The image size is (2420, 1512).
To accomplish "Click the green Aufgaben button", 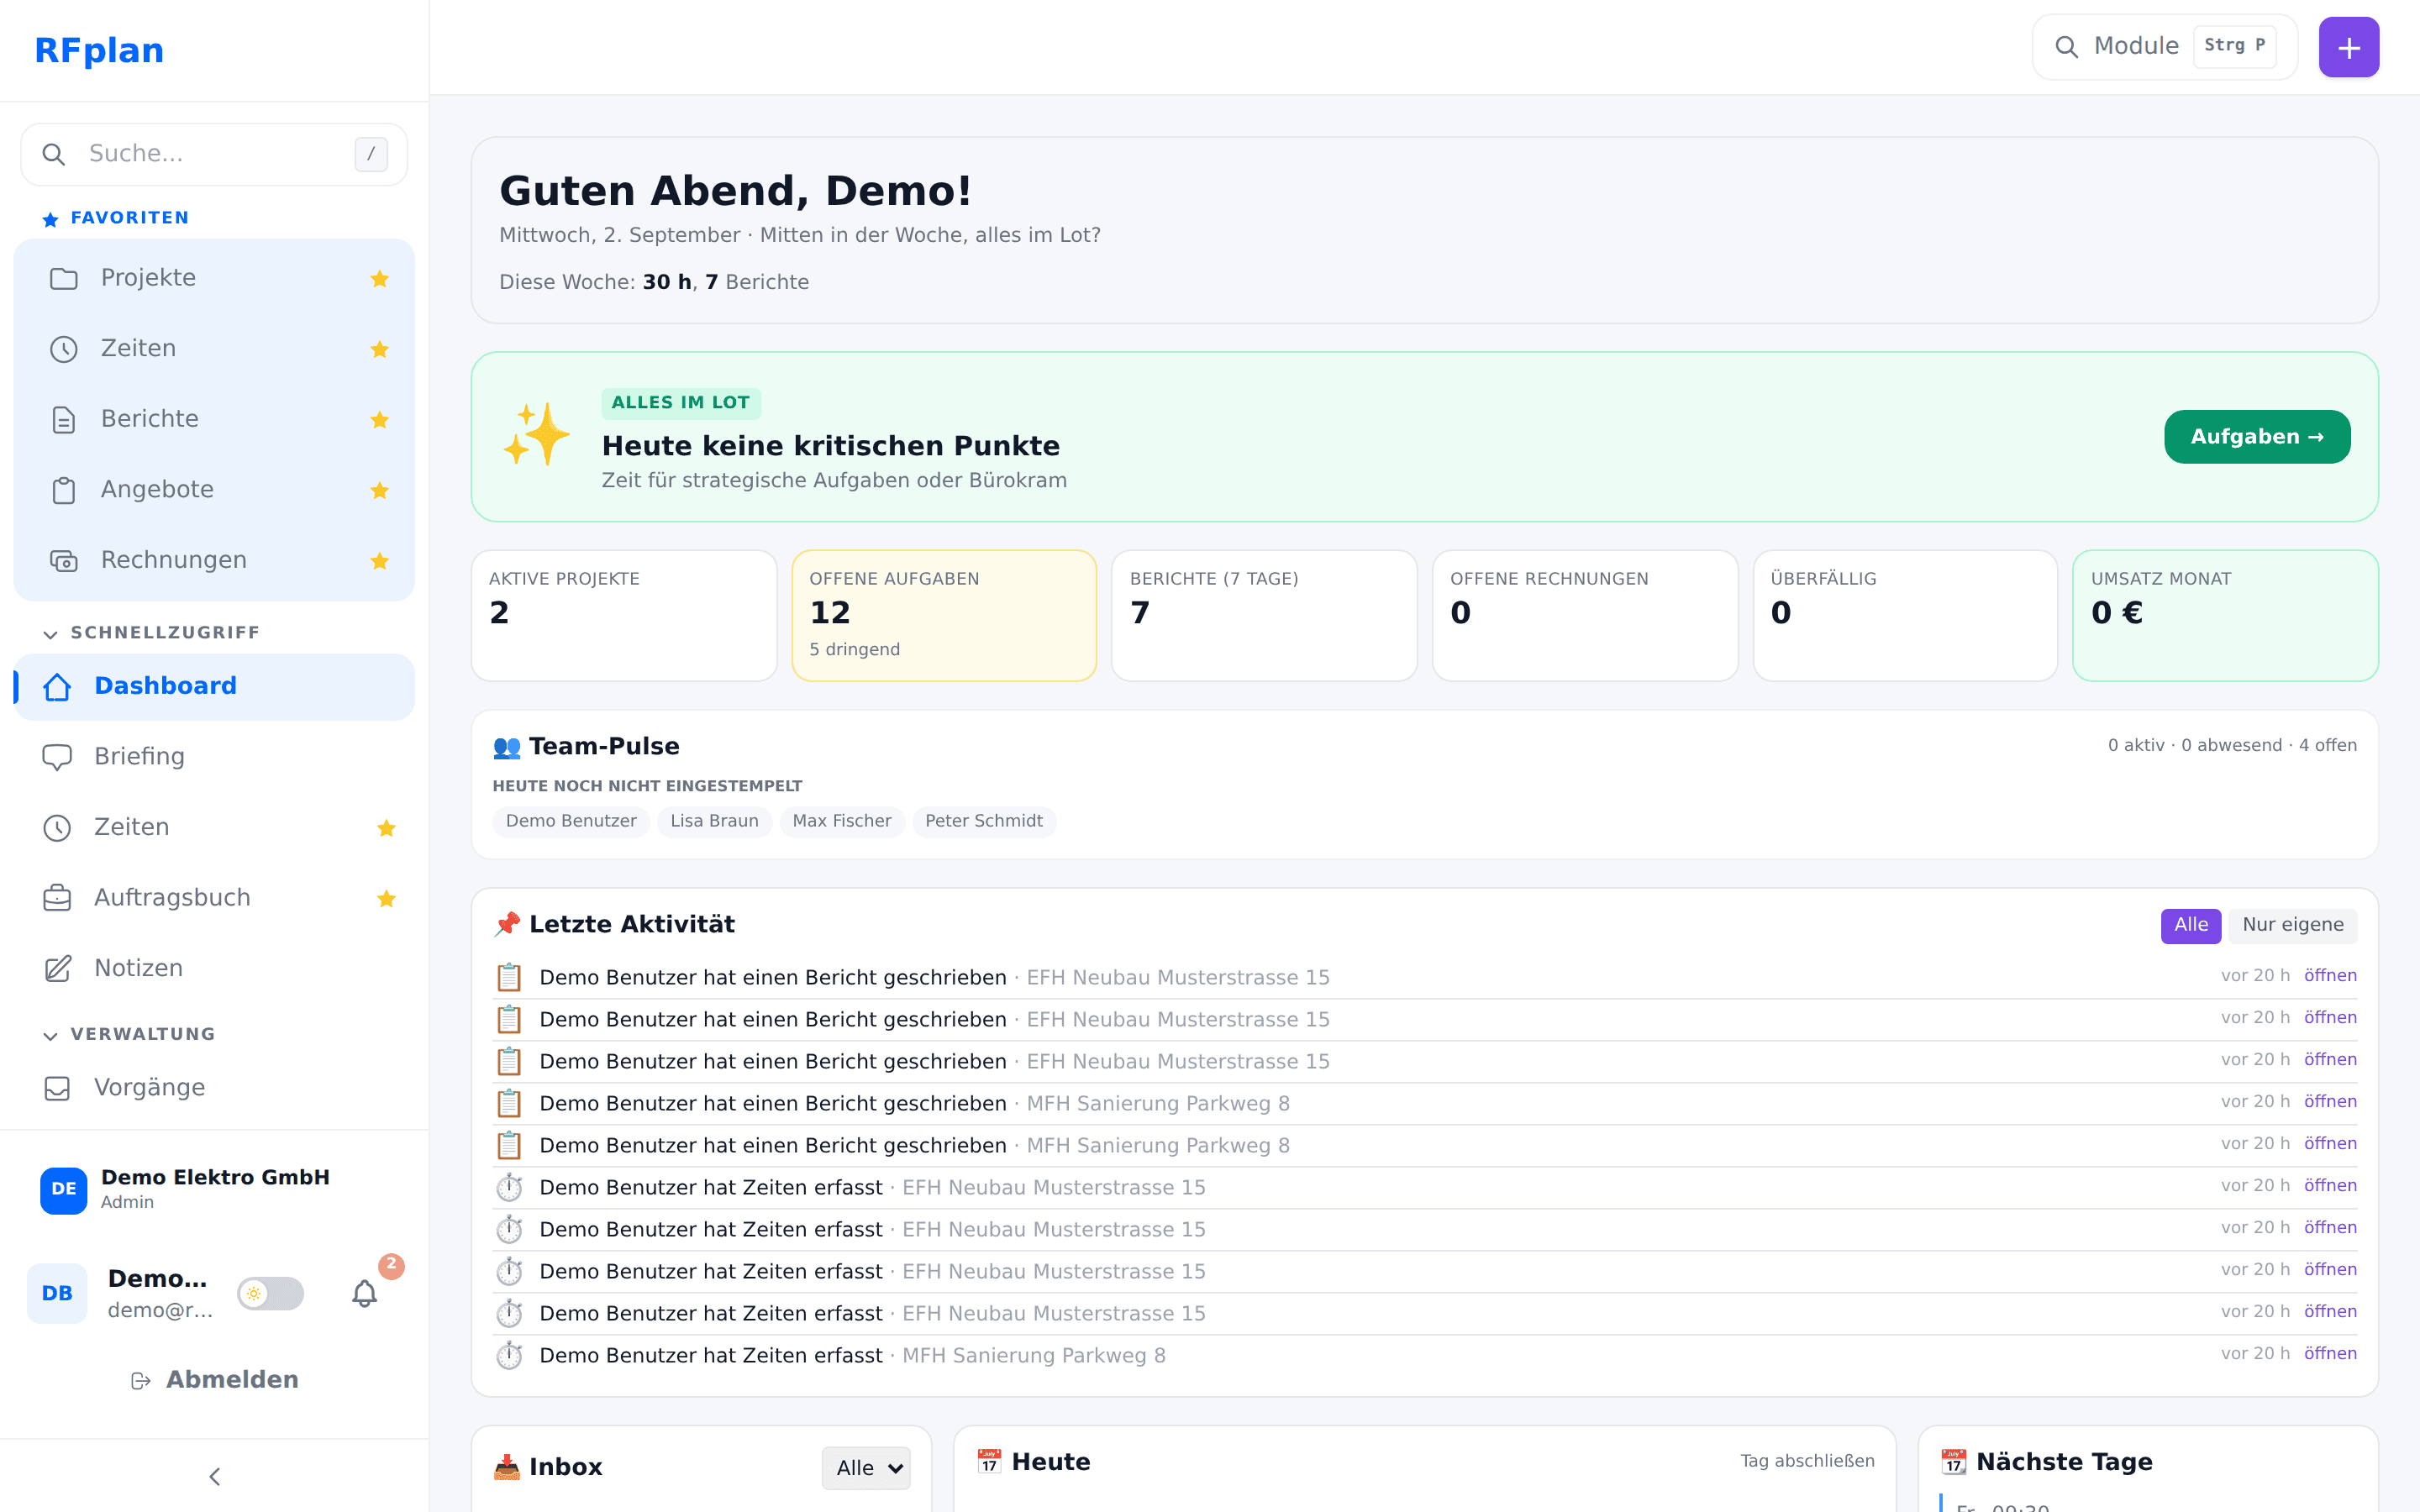I will click(2257, 437).
